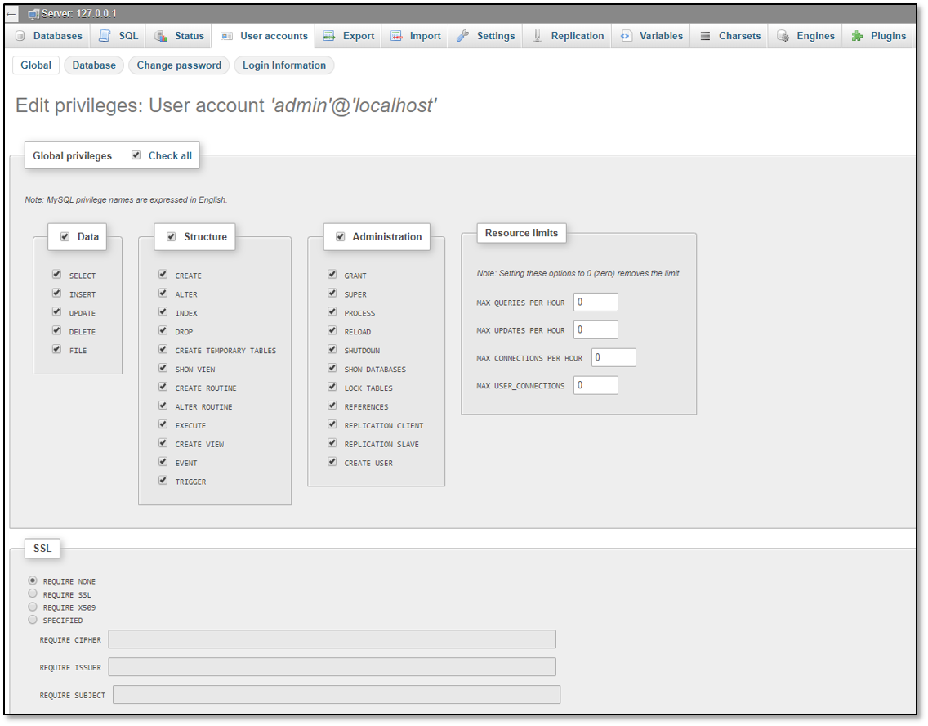Click the User accounts icon
The height and width of the screenshot is (726, 928).
point(226,36)
